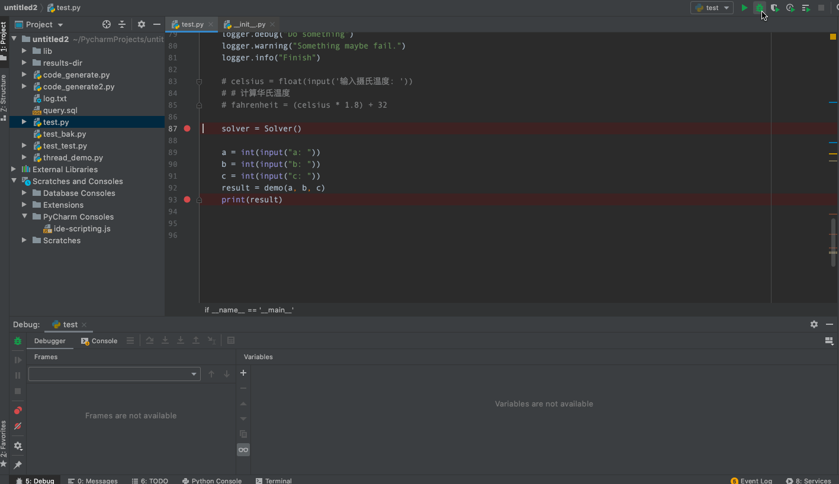
Task: Click the Stop square in top toolbar
Action: [x=821, y=8]
